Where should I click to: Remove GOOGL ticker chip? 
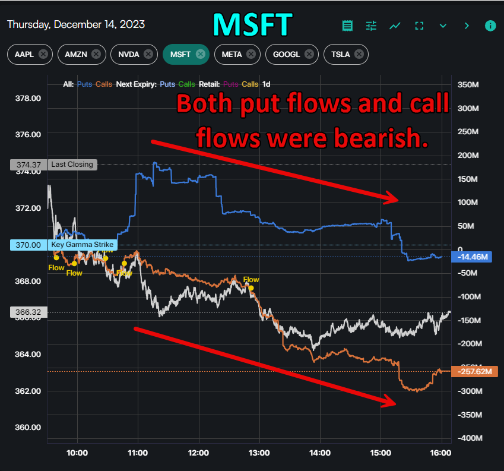[309, 54]
